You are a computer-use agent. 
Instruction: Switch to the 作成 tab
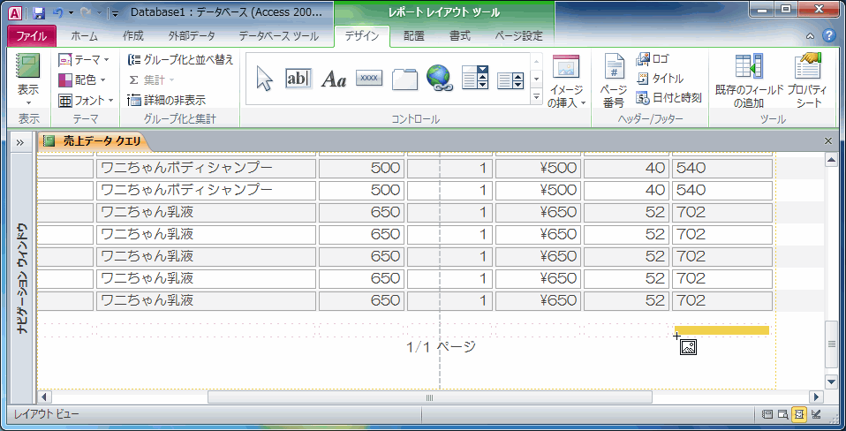tap(132, 36)
